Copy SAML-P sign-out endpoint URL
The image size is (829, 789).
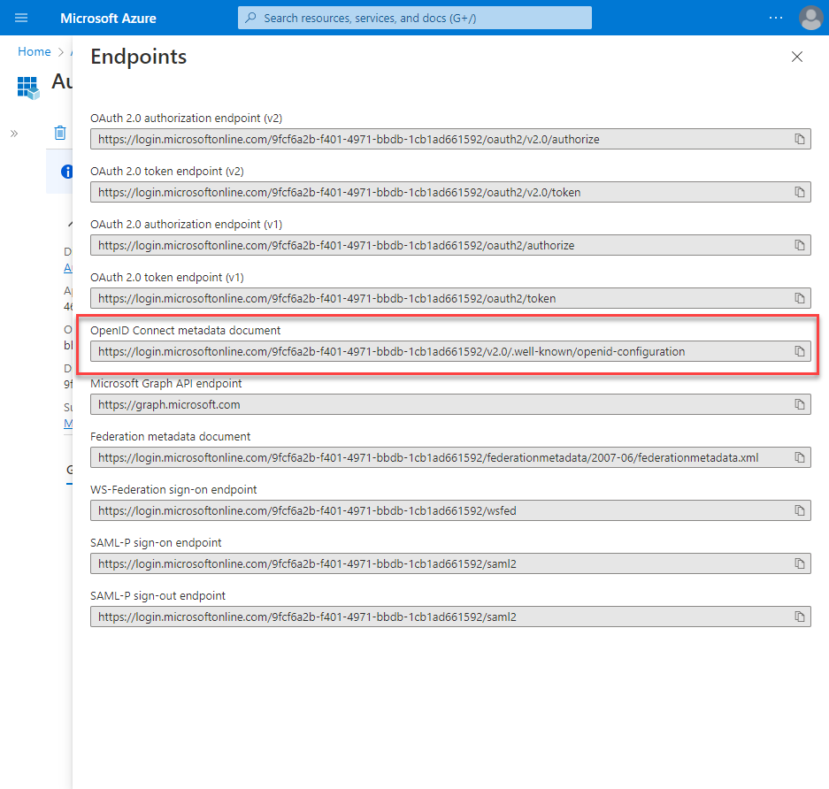pos(800,617)
